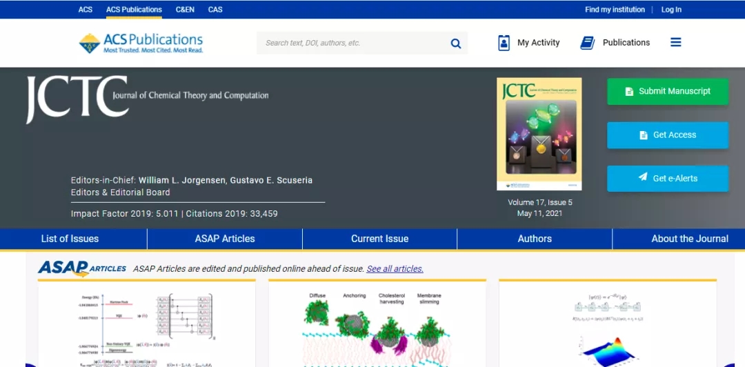This screenshot has height=367, width=745.
Task: Open the hamburger menu icon
Action: [675, 43]
